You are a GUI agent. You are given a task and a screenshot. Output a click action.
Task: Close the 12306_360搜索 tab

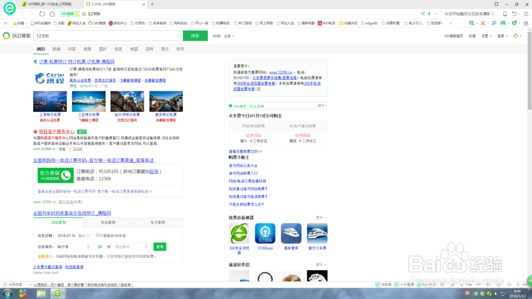[x=144, y=4]
